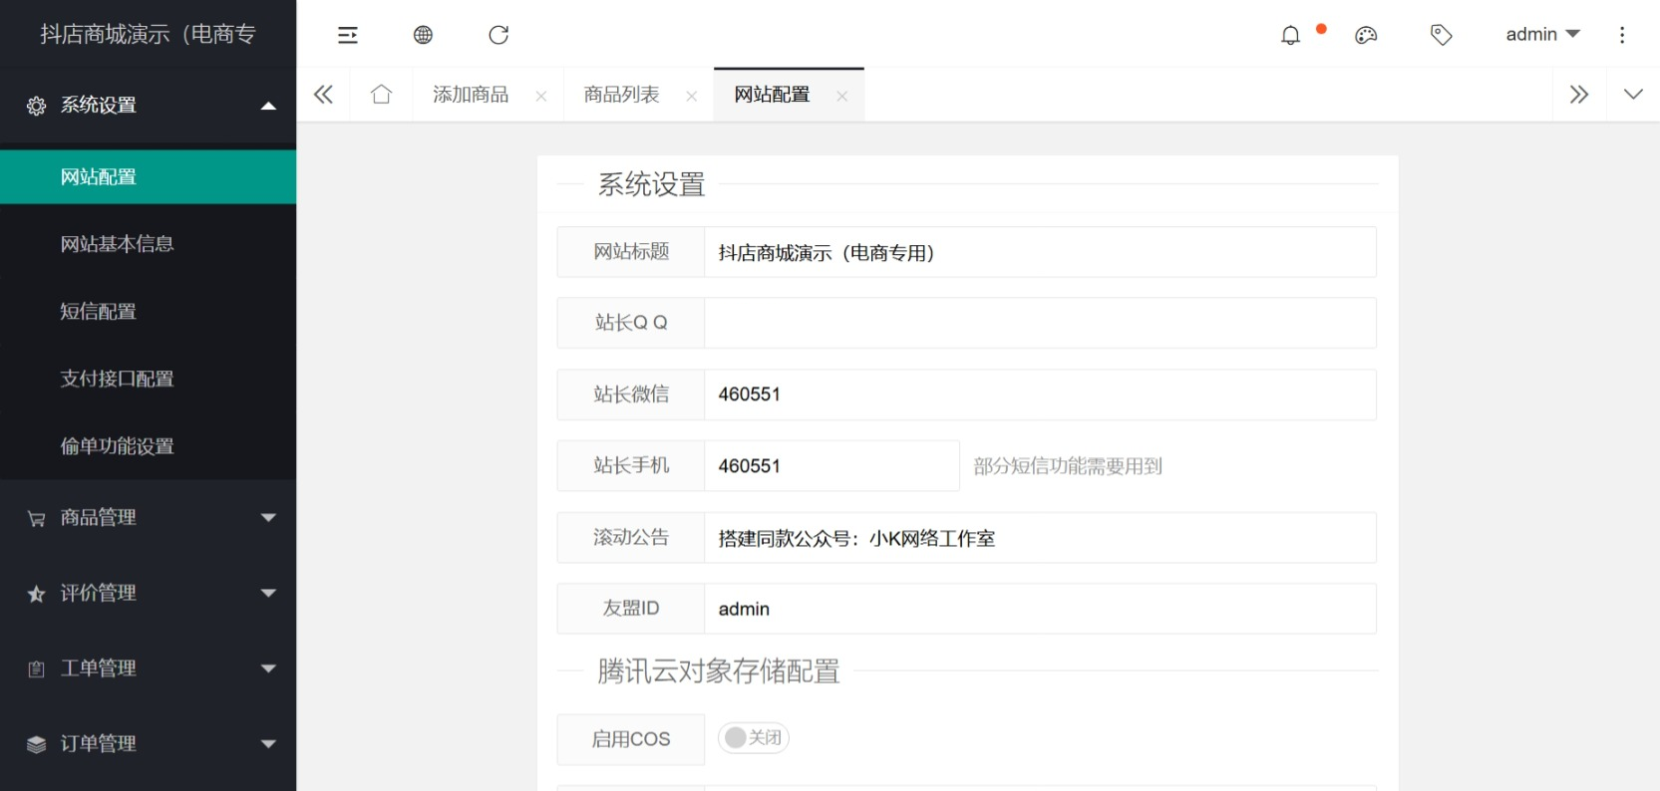Image resolution: width=1660 pixels, height=791 pixels.
Task: Expand the 商品管理 menu
Action: pyautogui.click(x=148, y=518)
